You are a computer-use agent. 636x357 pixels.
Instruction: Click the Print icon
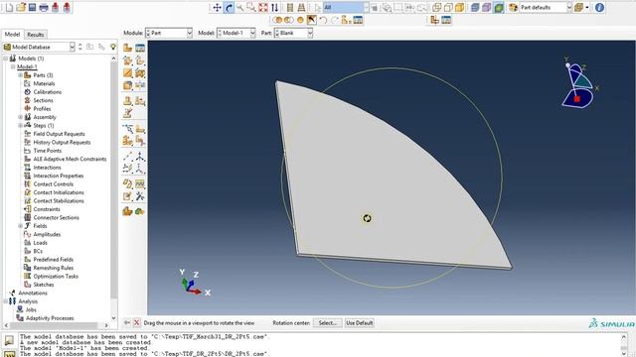coord(44,7)
